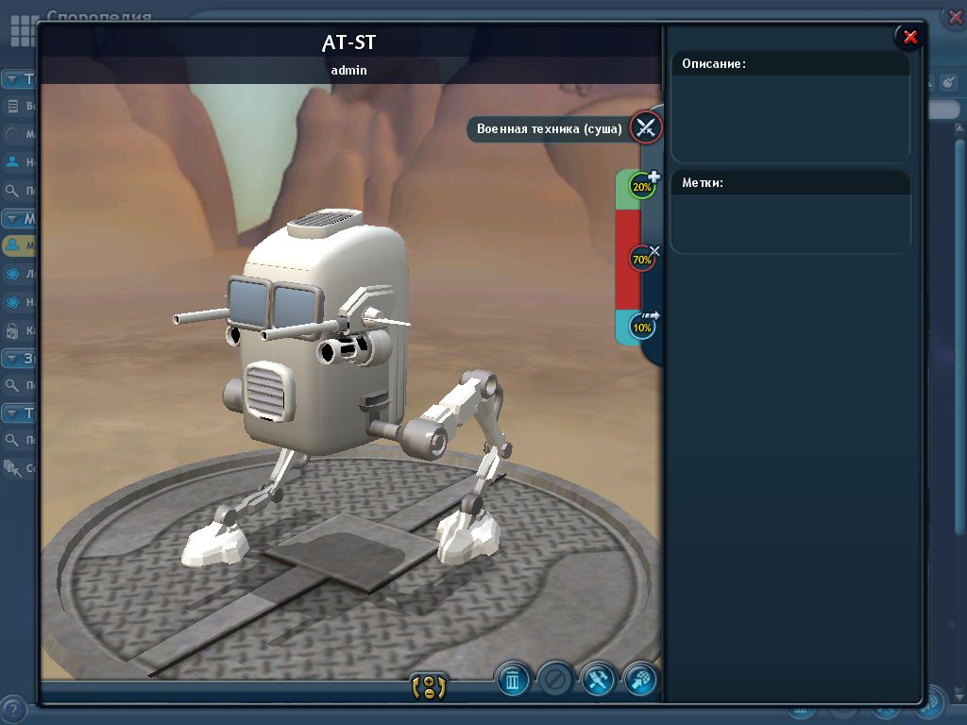Select the loading circle sidebar item
The image size is (967, 725).
[x=12, y=134]
